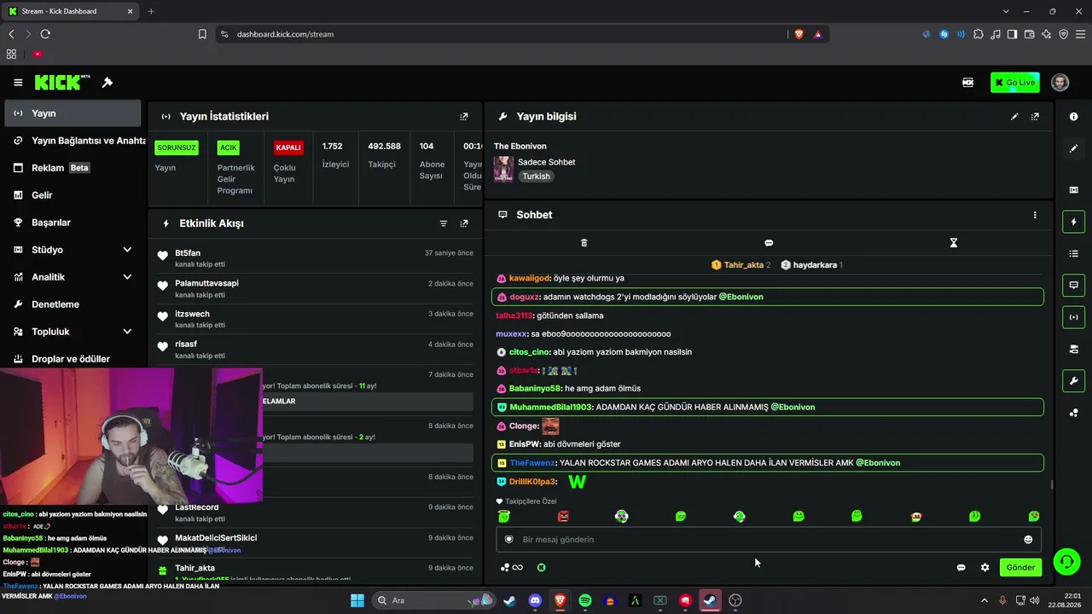Select the first emote in the emote row
This screenshot has width=1092, height=614.
pos(504,516)
